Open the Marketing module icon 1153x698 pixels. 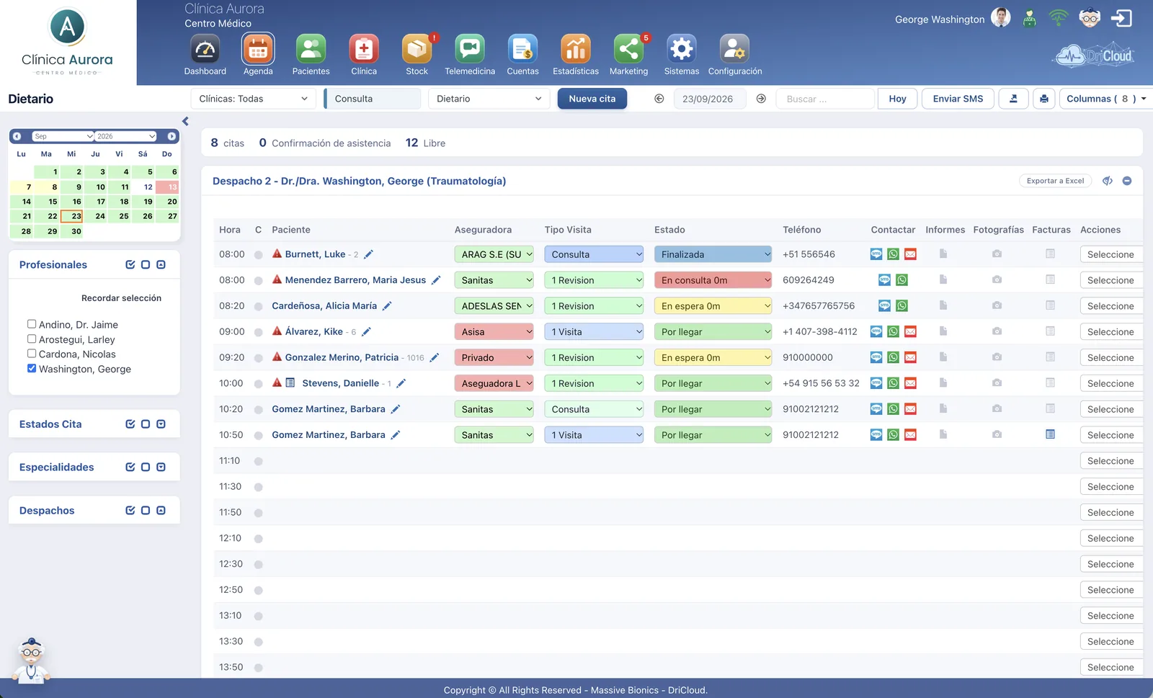click(628, 50)
